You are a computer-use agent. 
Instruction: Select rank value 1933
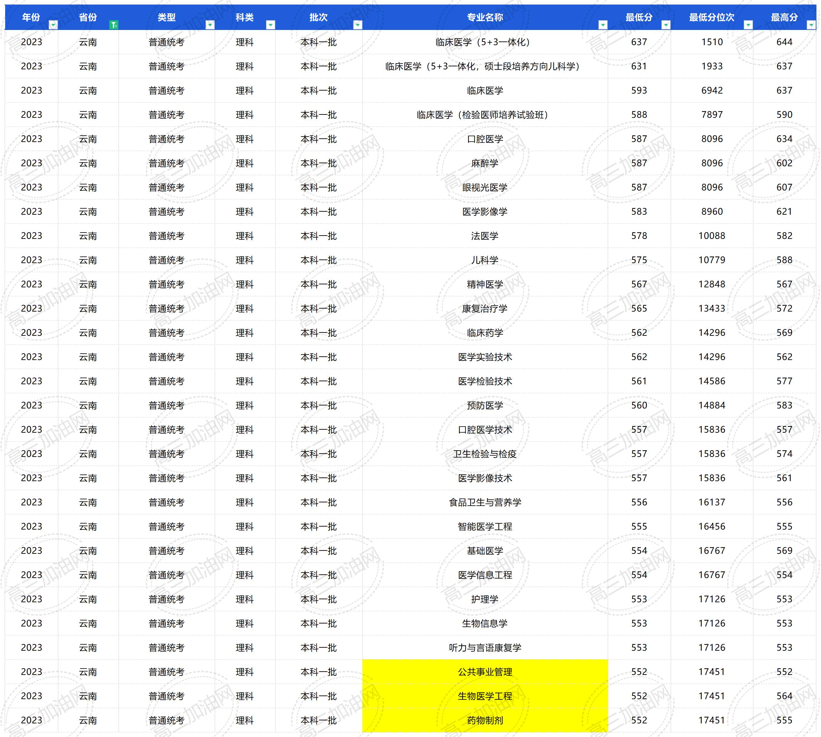712,66
